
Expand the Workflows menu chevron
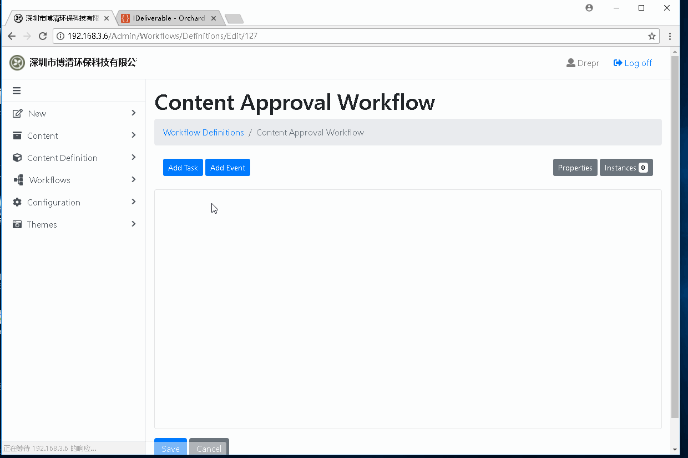pyautogui.click(x=133, y=180)
